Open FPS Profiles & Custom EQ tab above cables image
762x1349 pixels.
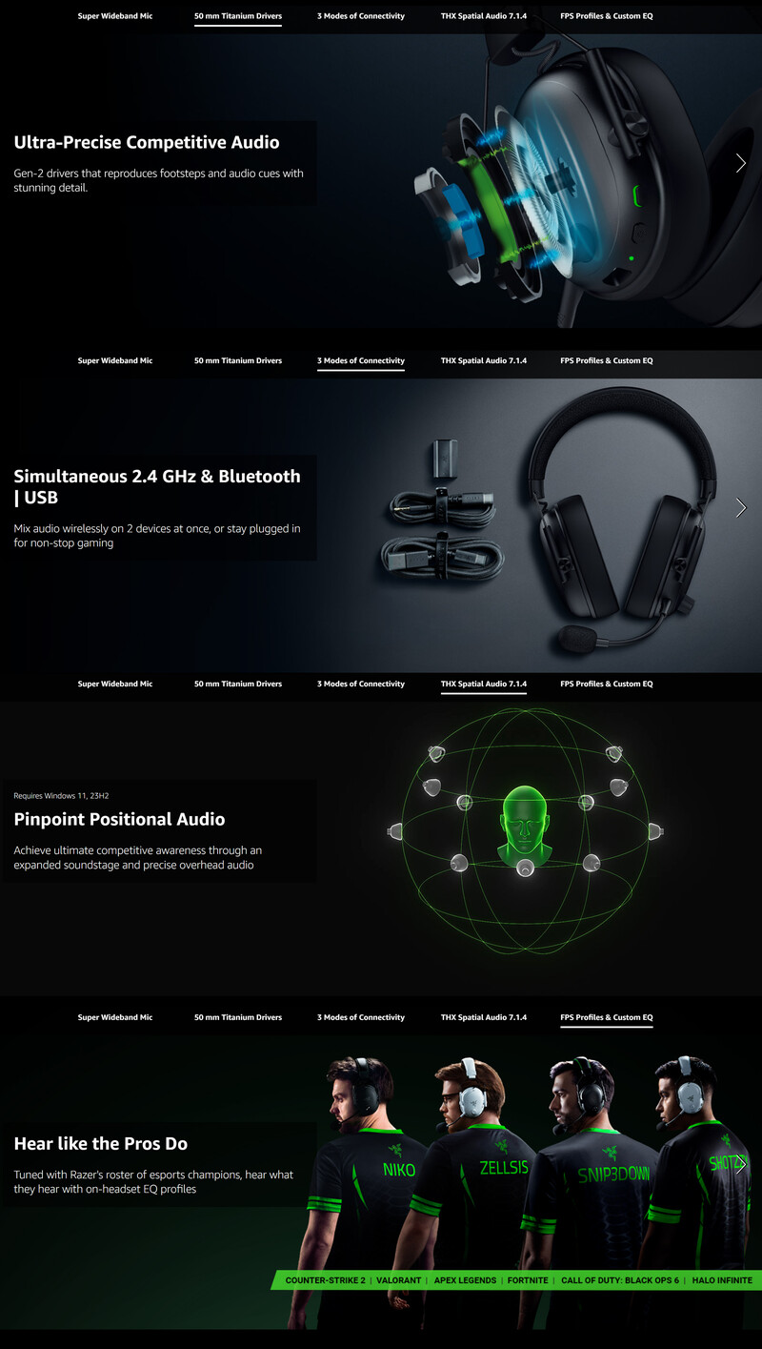[x=607, y=360]
